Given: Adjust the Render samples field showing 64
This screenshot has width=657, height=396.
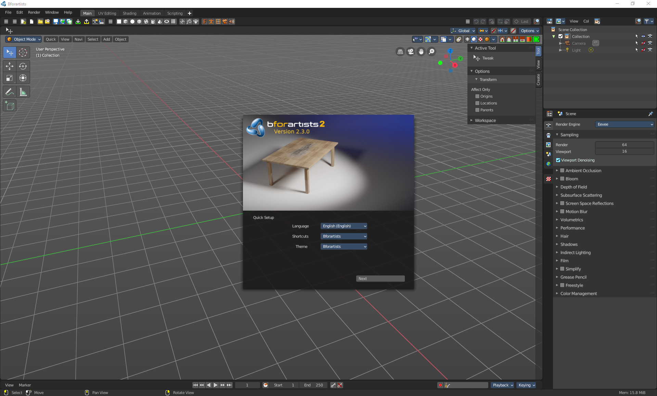Looking at the screenshot, I should [x=624, y=145].
